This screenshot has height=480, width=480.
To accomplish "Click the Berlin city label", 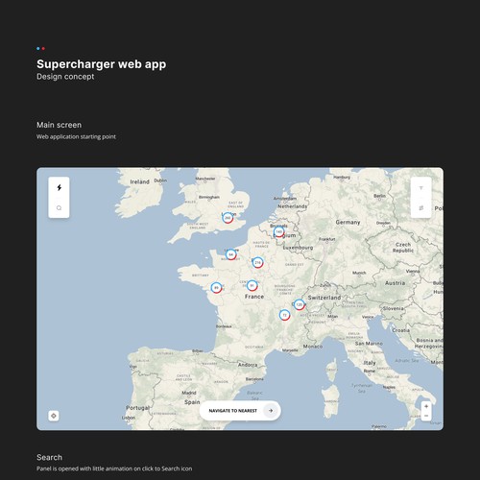I will click(x=380, y=196).
